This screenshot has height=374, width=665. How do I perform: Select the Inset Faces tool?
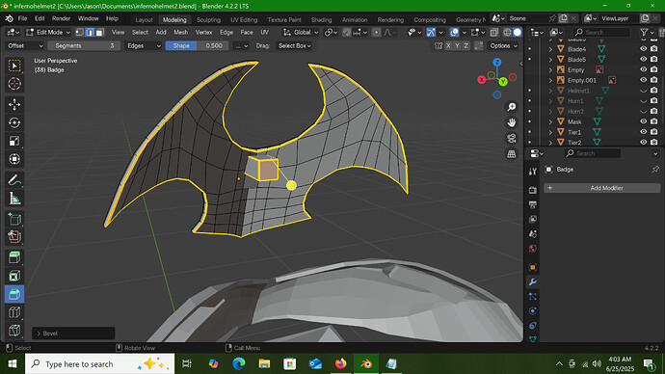(x=14, y=276)
